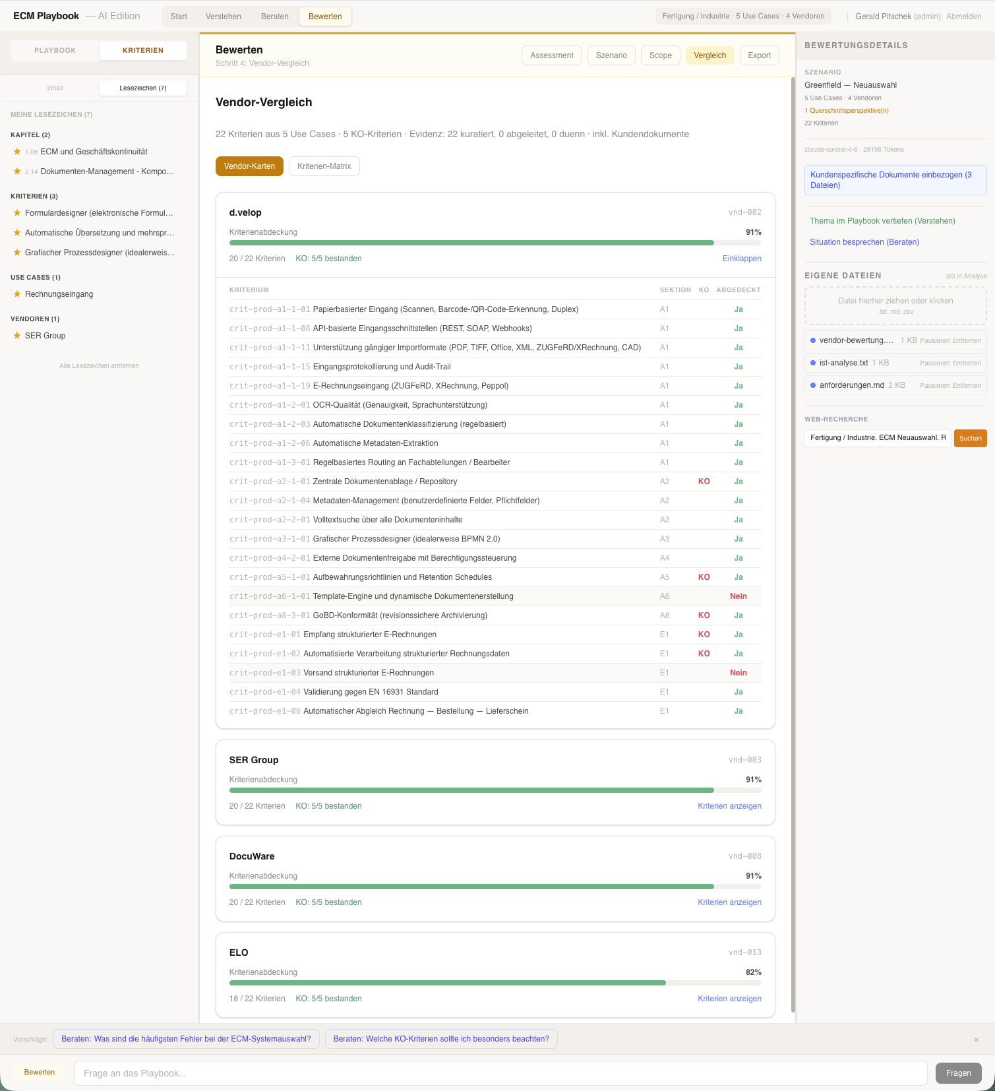Switch to the Szenario step tab
Screen dimensions: 995x1091
click(x=611, y=55)
